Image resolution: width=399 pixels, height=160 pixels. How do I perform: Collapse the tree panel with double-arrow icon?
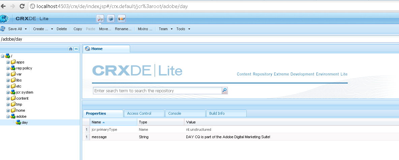(76, 49)
